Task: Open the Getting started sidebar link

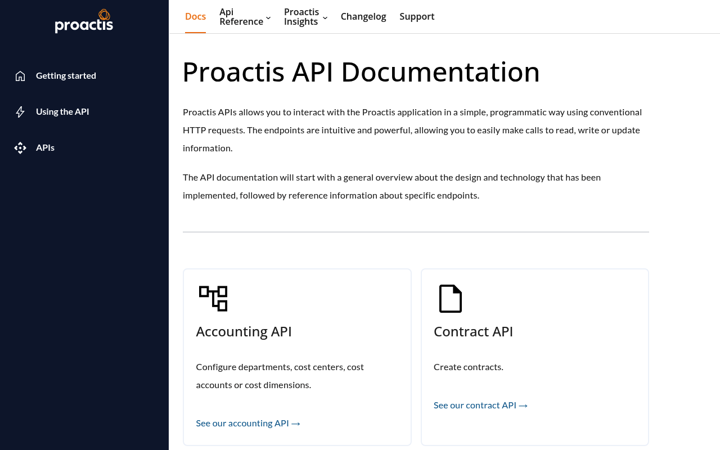Action: [x=66, y=75]
